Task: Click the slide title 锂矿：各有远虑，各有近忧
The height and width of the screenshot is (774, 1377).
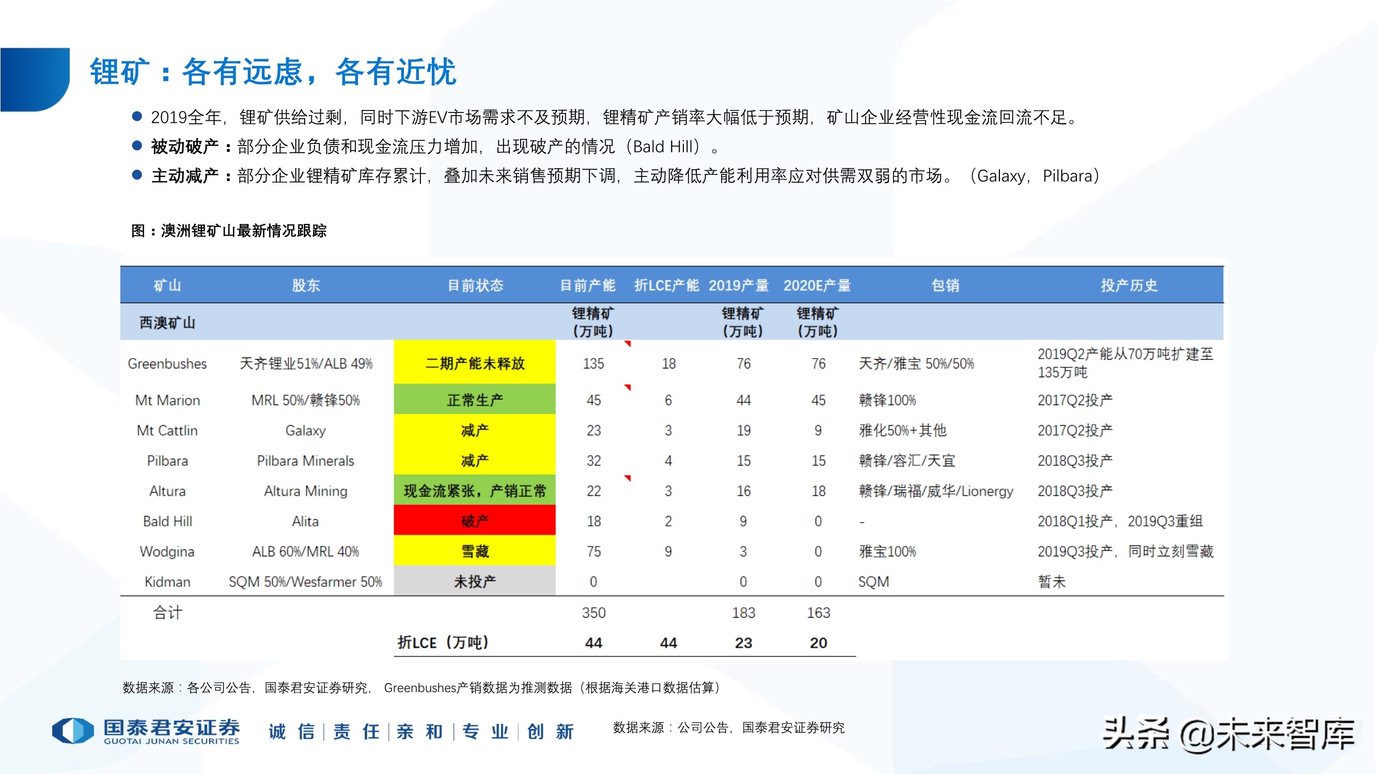Action: (273, 72)
